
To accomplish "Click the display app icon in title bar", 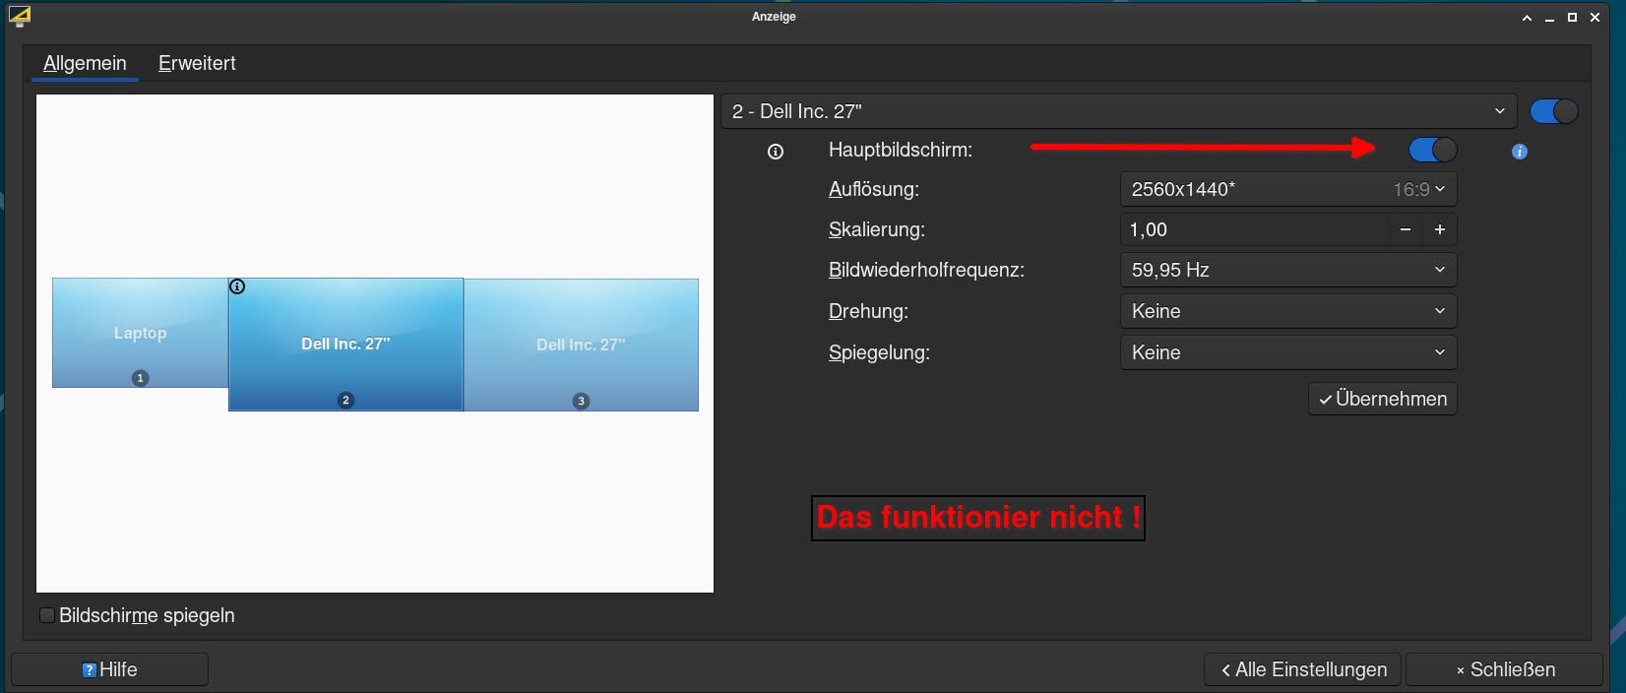I will coord(19,16).
